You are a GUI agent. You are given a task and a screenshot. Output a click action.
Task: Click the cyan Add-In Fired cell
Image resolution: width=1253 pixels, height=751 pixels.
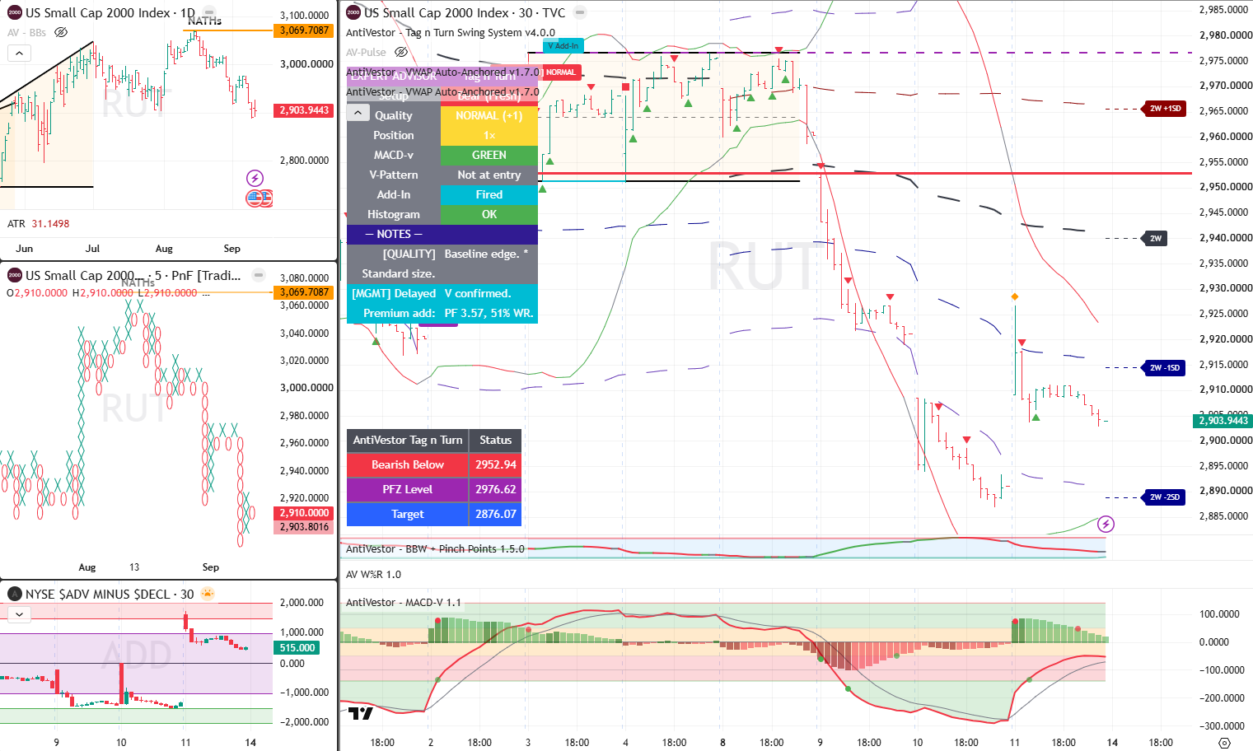tap(489, 194)
